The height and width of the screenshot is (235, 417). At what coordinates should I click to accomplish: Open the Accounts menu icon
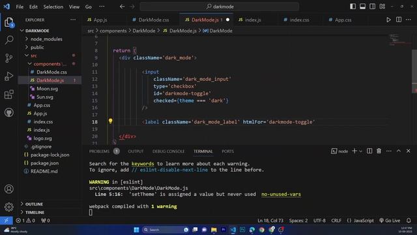click(x=8, y=189)
